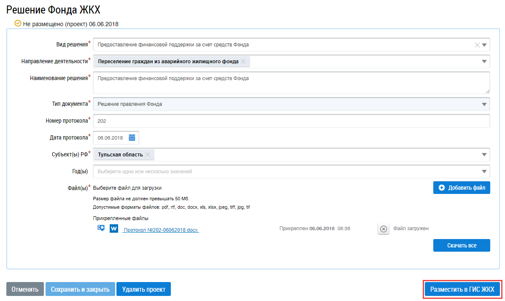Viewport: 505px width, 301px height.
Task: Click the Word document file icon
Action: tap(113, 228)
